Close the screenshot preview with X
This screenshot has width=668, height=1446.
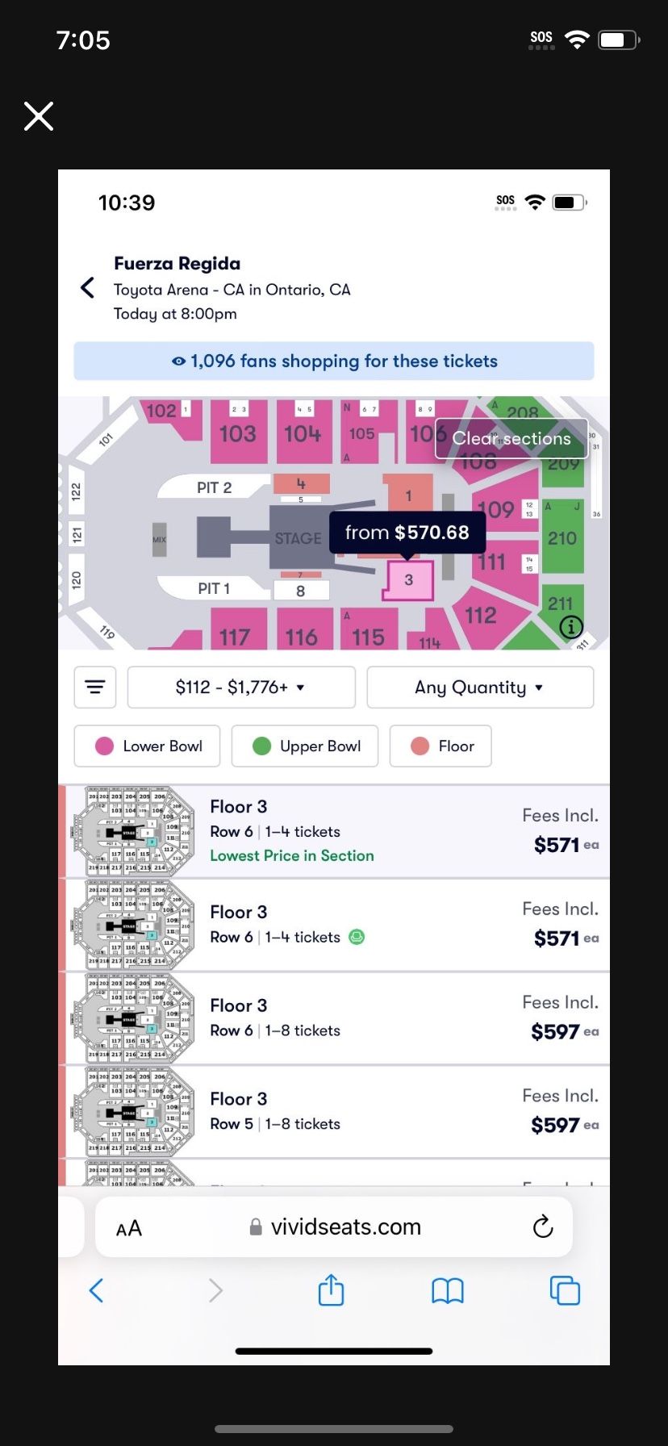(39, 116)
